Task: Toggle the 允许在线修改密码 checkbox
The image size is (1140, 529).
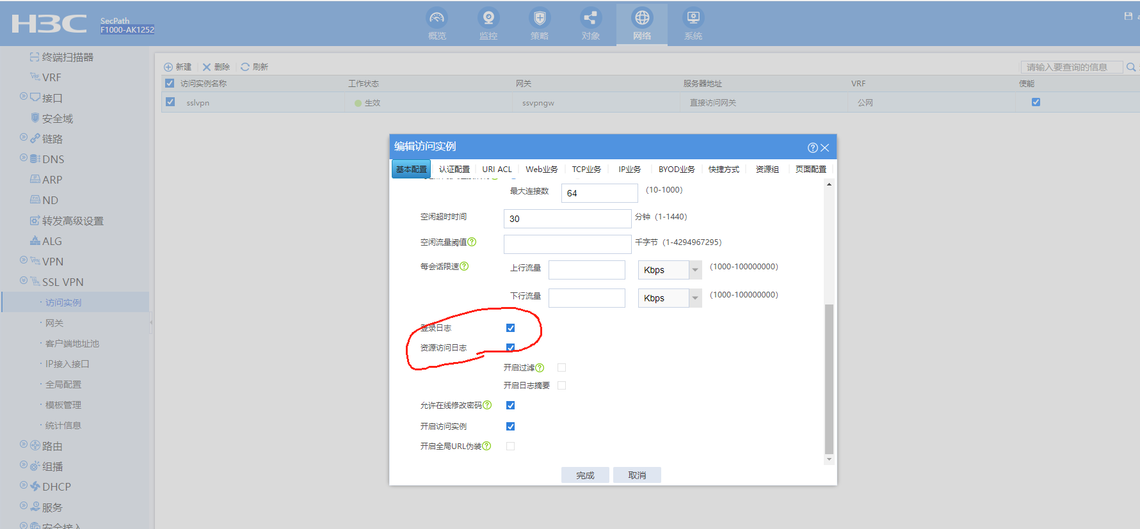Action: pos(510,406)
